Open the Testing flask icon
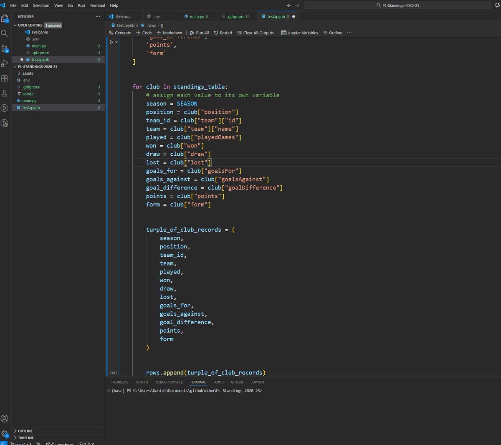The width and height of the screenshot is (501, 445). (5, 94)
